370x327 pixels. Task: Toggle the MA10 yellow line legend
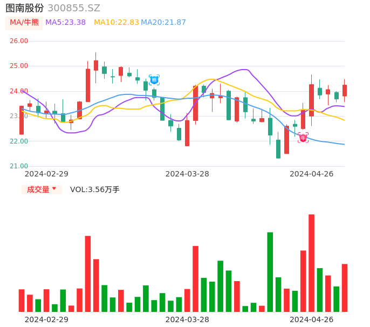pos(116,23)
